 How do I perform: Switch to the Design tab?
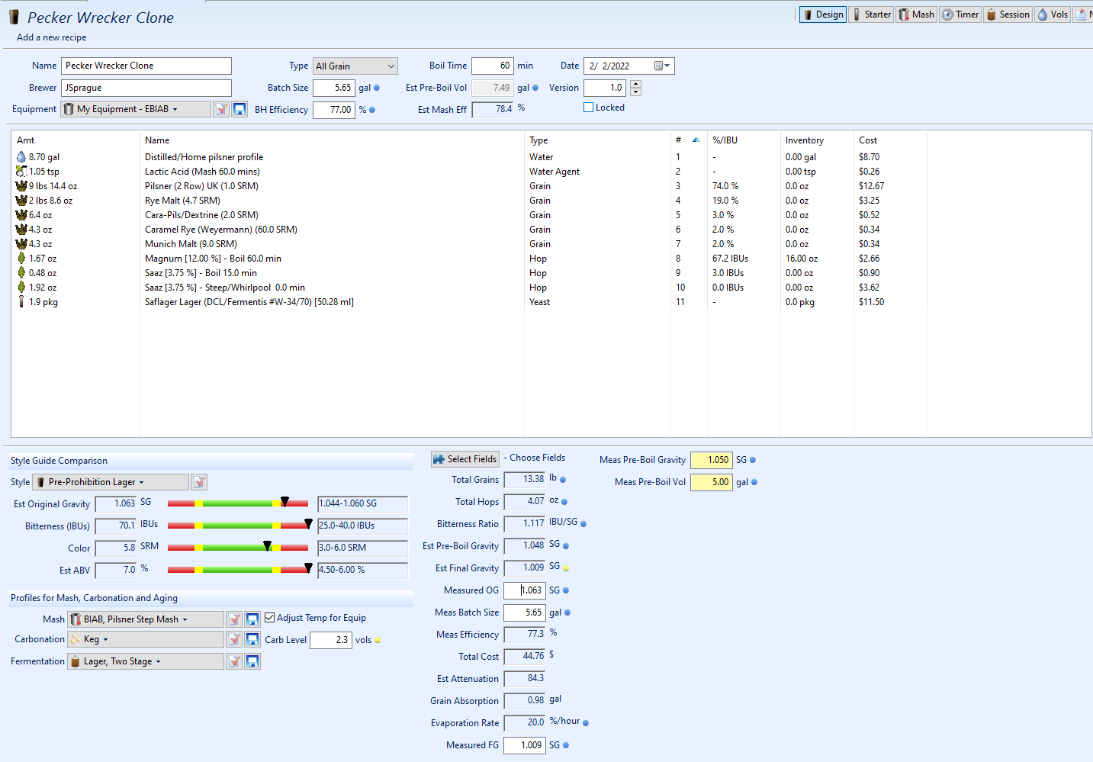click(x=823, y=14)
